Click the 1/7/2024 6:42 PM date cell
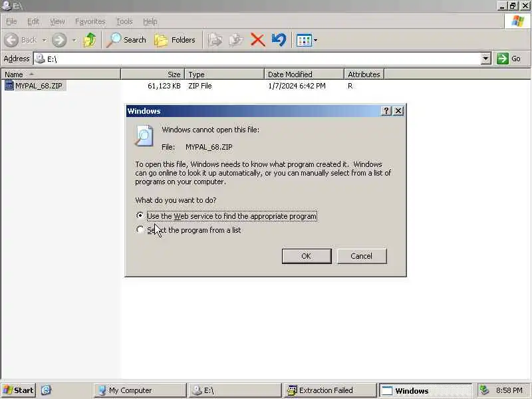Screen dimensions: 532x399 click(297, 86)
